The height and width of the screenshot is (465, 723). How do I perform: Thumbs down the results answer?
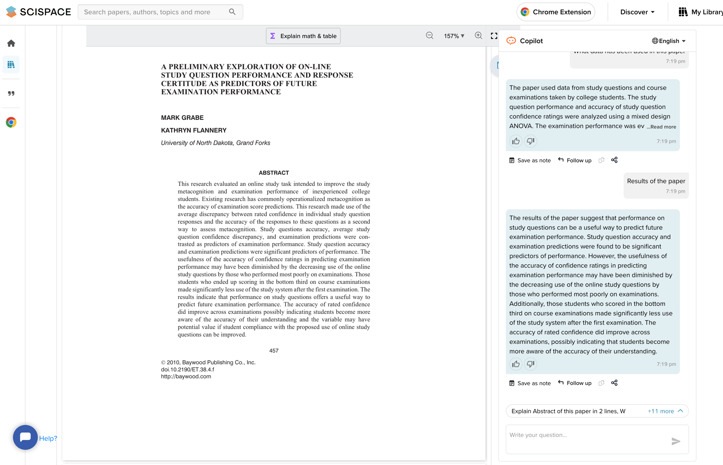click(530, 364)
